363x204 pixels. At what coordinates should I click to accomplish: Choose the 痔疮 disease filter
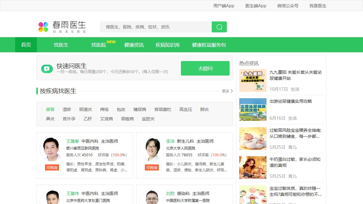pyautogui.click(x=104, y=109)
